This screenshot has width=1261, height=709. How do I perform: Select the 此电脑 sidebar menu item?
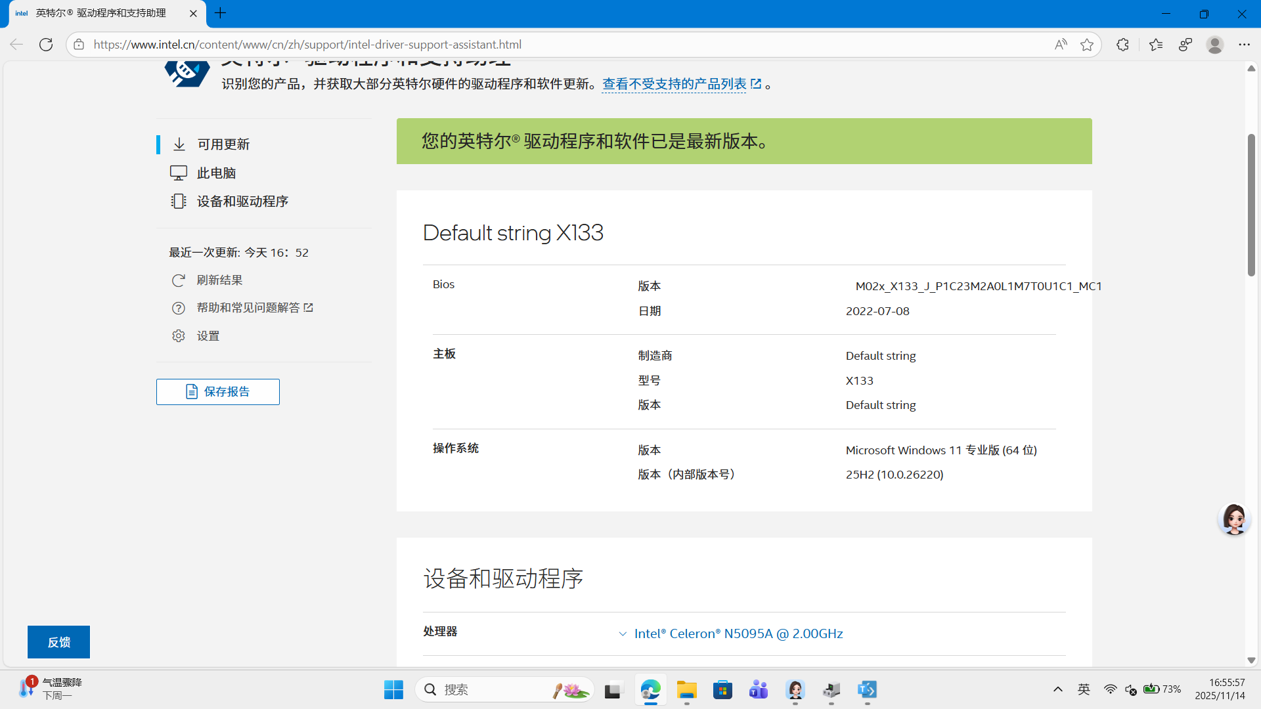click(x=216, y=173)
